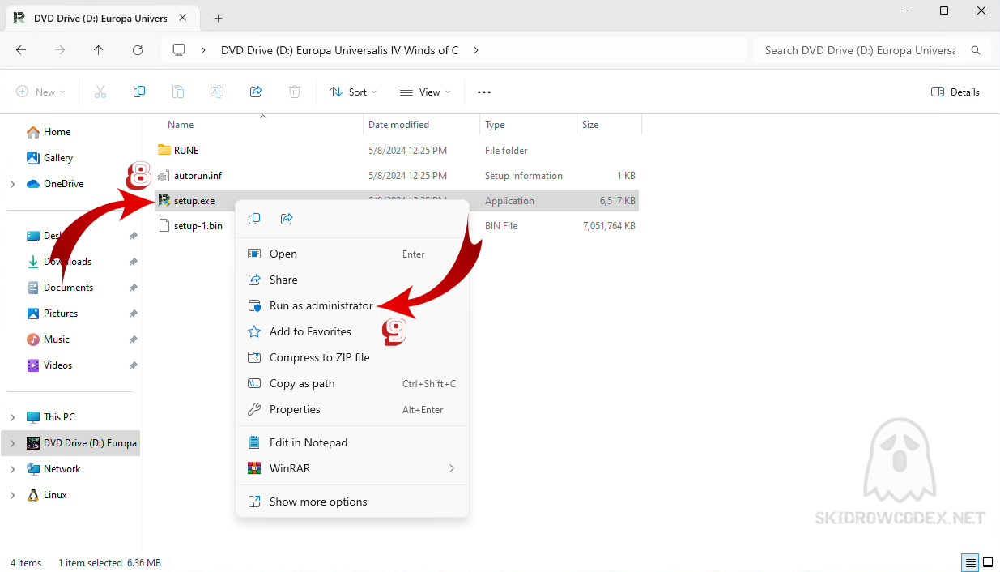The height and width of the screenshot is (572, 1000).
Task: Click the Forward navigation arrow
Action: (x=60, y=50)
